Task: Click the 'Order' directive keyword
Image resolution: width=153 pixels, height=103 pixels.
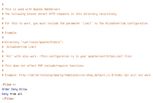Action: pyautogui.click(x=6, y=89)
